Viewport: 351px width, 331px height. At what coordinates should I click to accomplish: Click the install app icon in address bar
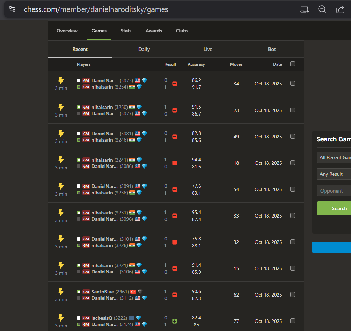[305, 9]
